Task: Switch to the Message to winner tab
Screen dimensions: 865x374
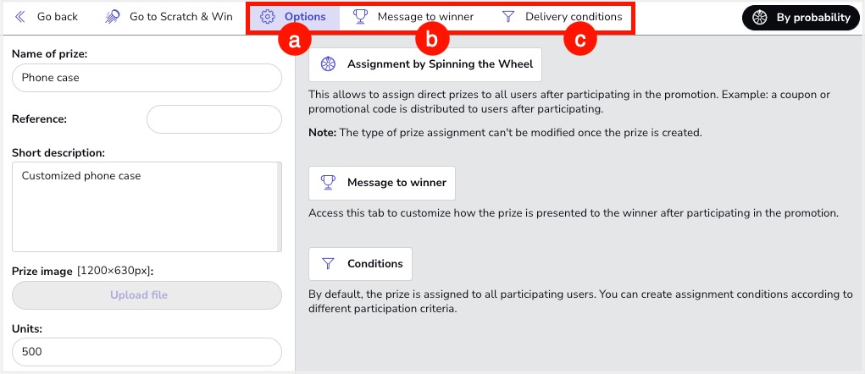Action: coord(425,17)
